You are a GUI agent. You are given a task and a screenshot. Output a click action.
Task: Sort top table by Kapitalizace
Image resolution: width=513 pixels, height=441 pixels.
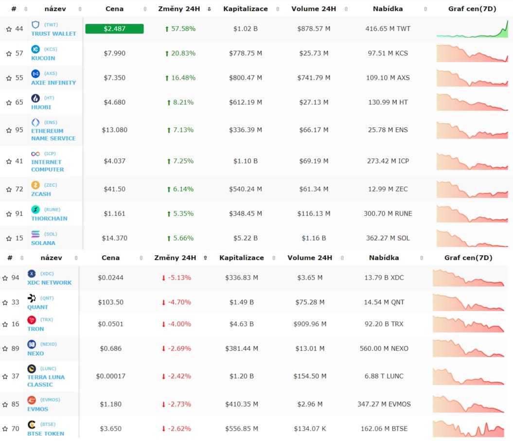[278, 9]
